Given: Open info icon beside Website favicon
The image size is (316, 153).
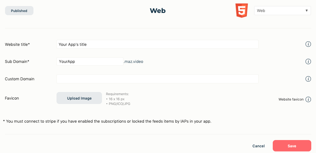Looking at the screenshot, I should pyautogui.click(x=308, y=99).
